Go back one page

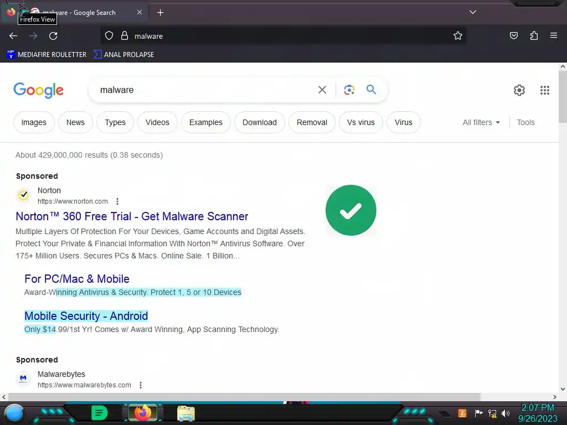pyautogui.click(x=13, y=36)
